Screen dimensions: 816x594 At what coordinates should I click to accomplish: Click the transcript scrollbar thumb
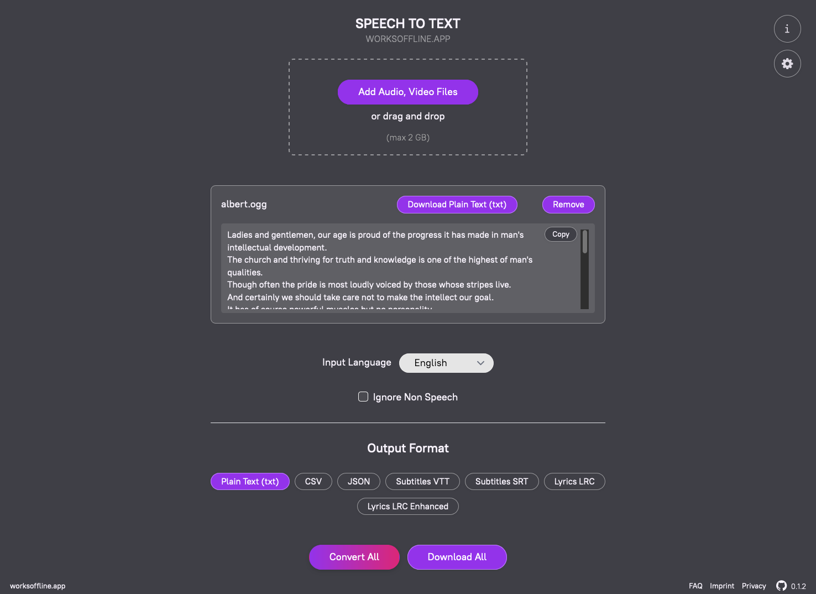(585, 242)
